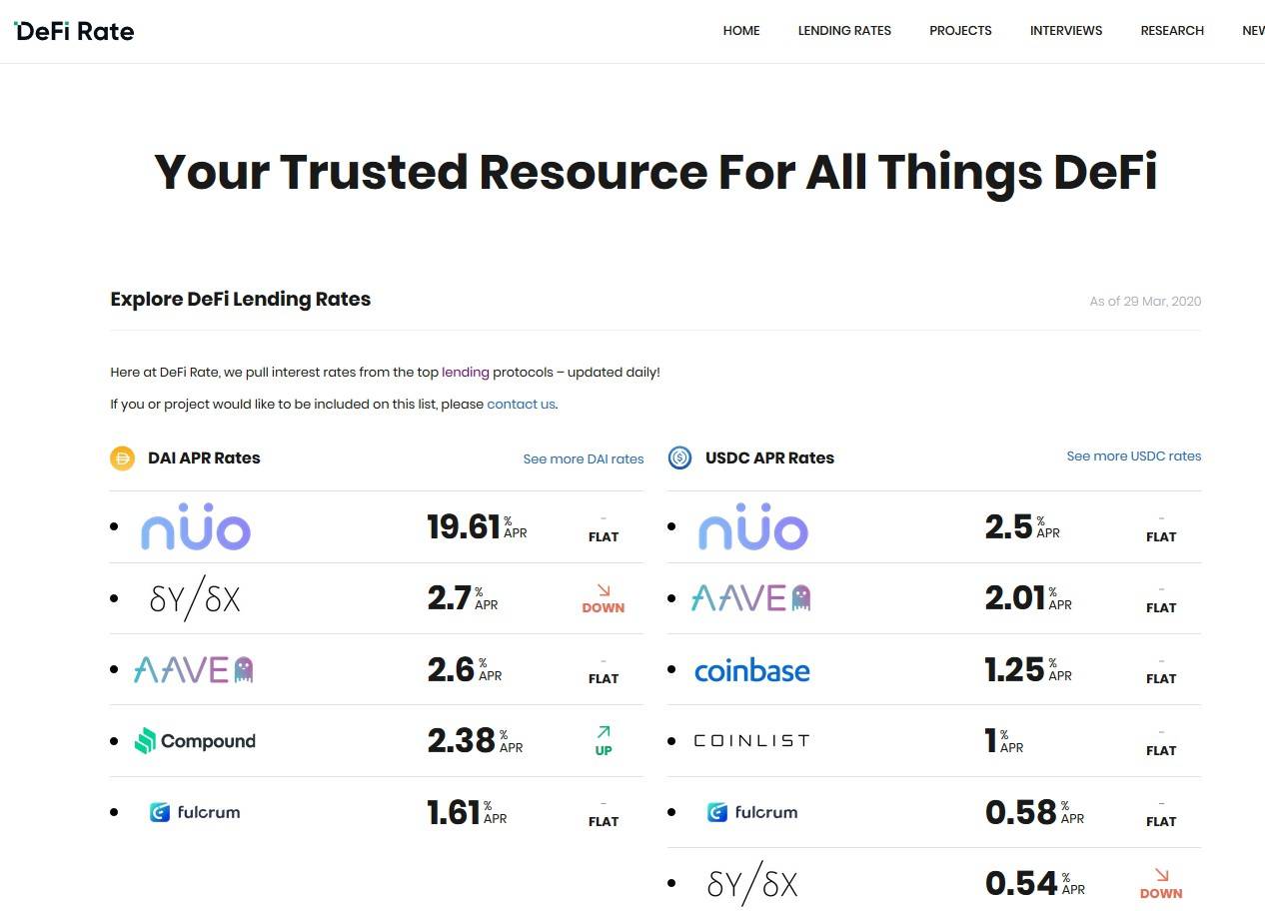The height and width of the screenshot is (911, 1265).
Task: Open Coinbase logo in USDC rates
Action: 752,670
